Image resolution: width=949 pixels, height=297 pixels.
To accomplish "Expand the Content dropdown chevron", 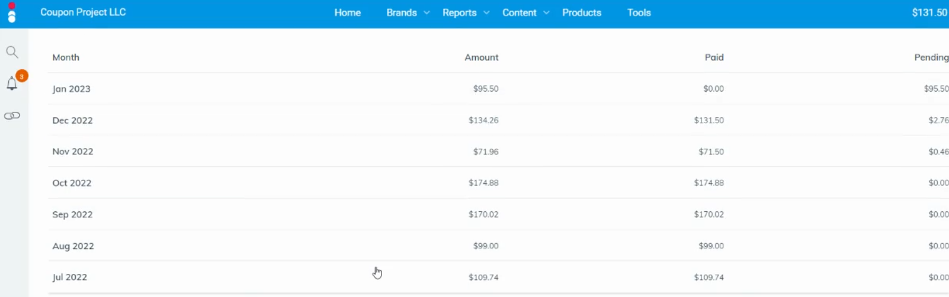I will click(546, 12).
